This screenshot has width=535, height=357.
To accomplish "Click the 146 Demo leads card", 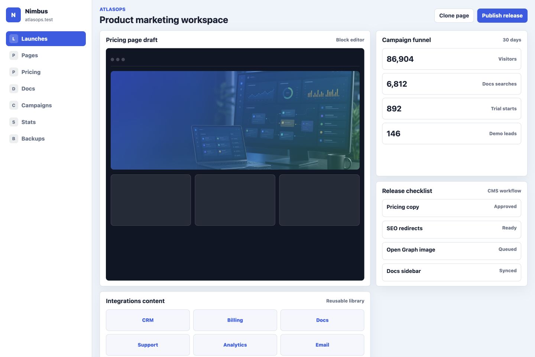I will click(452, 134).
